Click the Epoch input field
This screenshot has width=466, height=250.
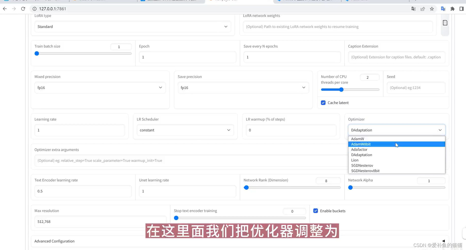(187, 57)
